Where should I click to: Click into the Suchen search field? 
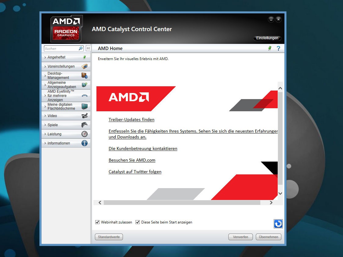[x=61, y=48]
